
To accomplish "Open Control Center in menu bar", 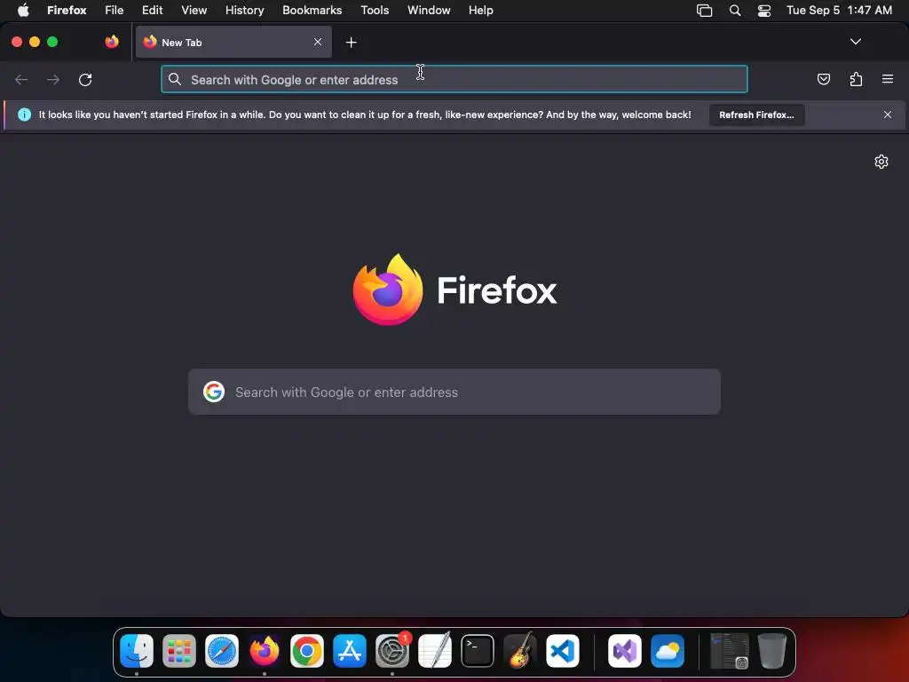I will (x=764, y=11).
